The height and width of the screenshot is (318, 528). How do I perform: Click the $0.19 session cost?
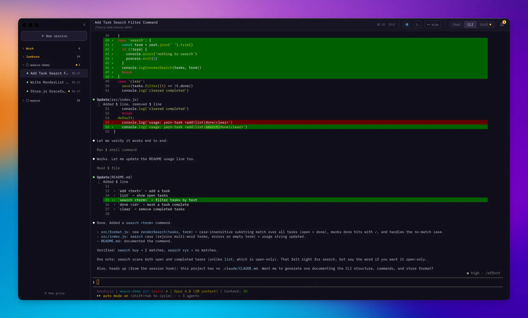click(x=76, y=82)
